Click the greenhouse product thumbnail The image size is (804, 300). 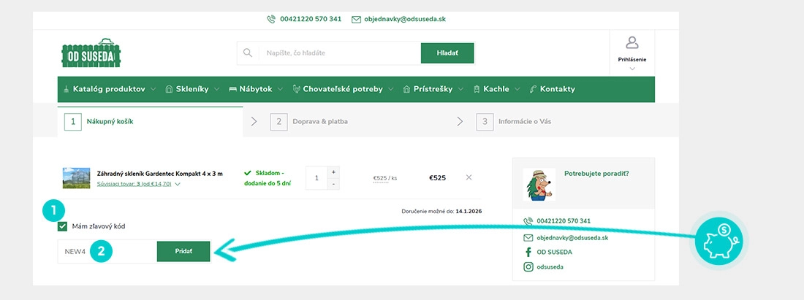point(77,178)
